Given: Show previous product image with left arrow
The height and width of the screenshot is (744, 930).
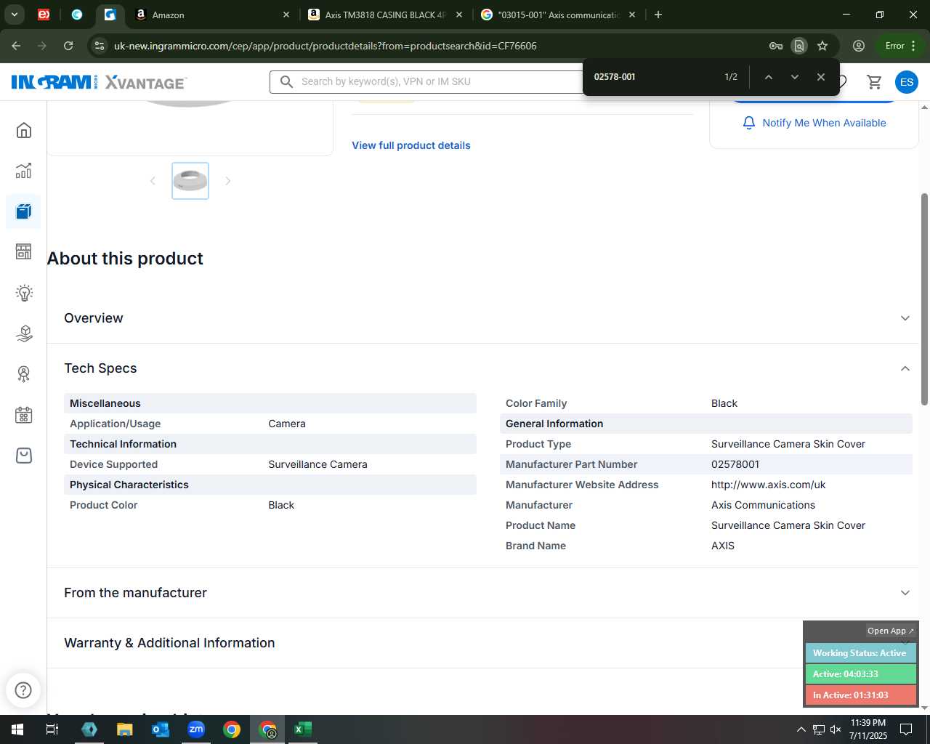Looking at the screenshot, I should coord(153,181).
